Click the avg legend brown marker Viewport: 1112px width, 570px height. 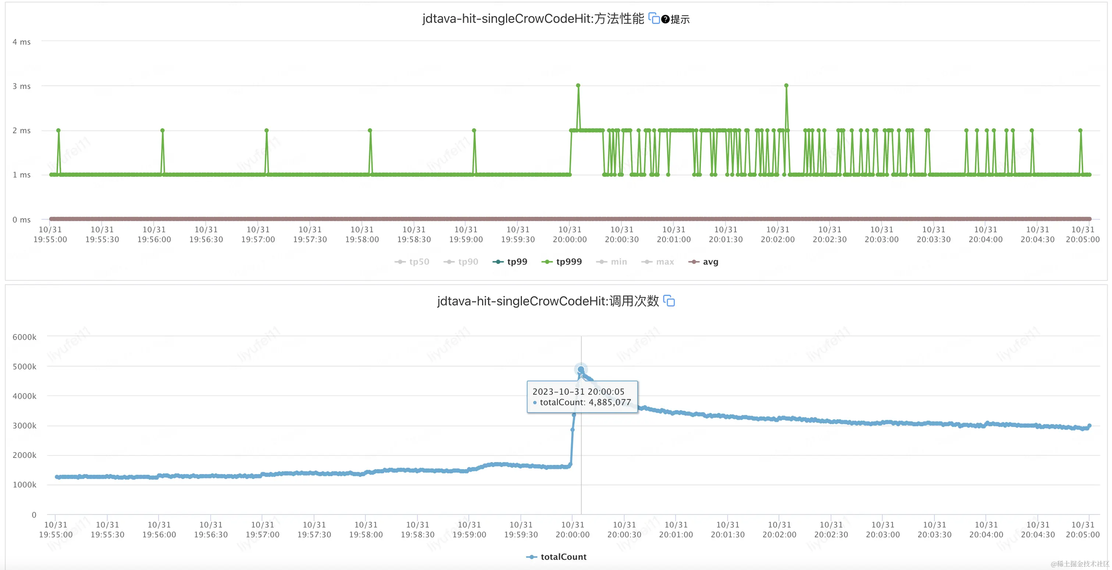click(694, 262)
